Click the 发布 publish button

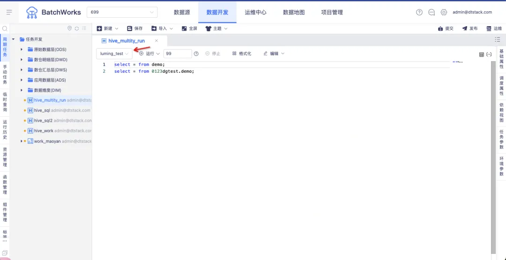click(x=470, y=28)
